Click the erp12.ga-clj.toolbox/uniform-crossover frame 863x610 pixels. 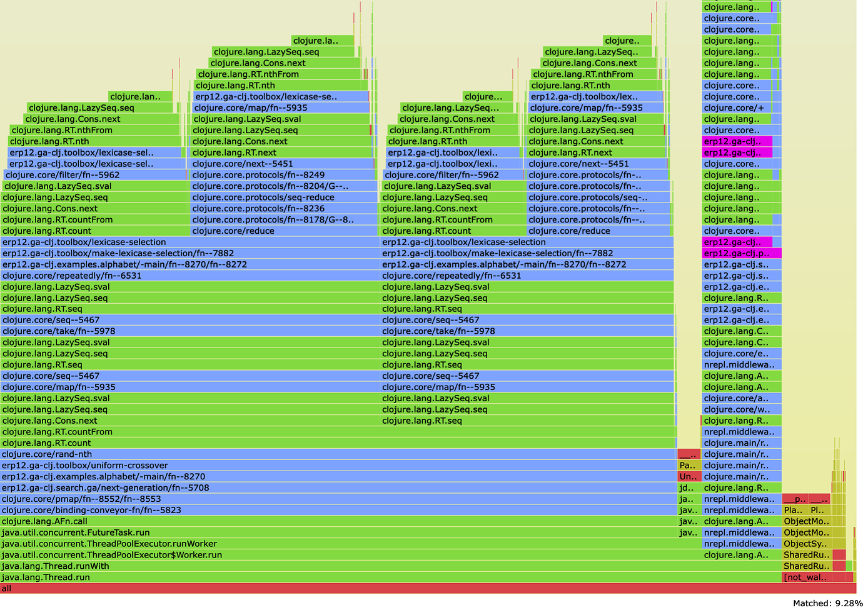[x=338, y=465]
